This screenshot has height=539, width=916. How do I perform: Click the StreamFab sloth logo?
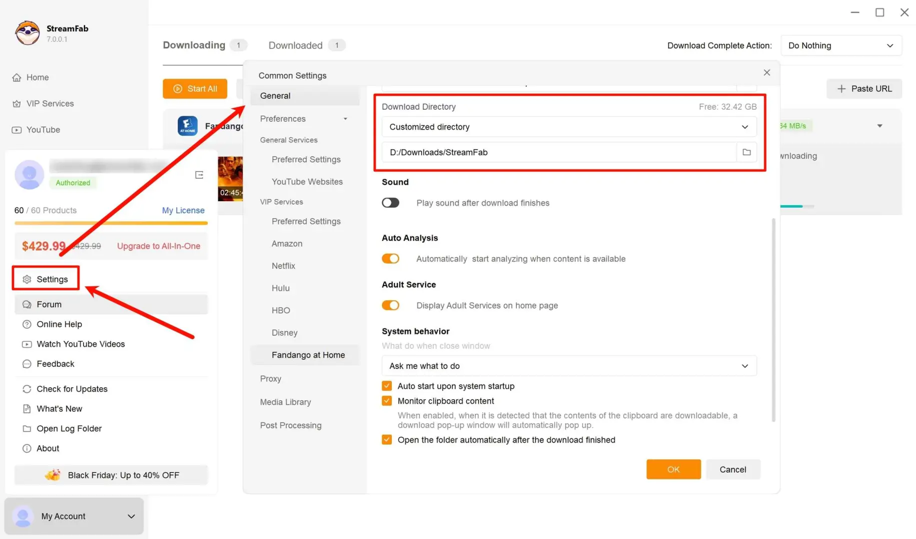pyautogui.click(x=27, y=33)
